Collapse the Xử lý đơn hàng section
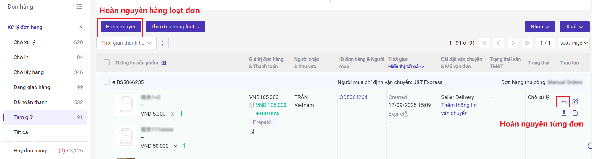Image resolution: width=592 pixels, height=159 pixels. (x=80, y=27)
